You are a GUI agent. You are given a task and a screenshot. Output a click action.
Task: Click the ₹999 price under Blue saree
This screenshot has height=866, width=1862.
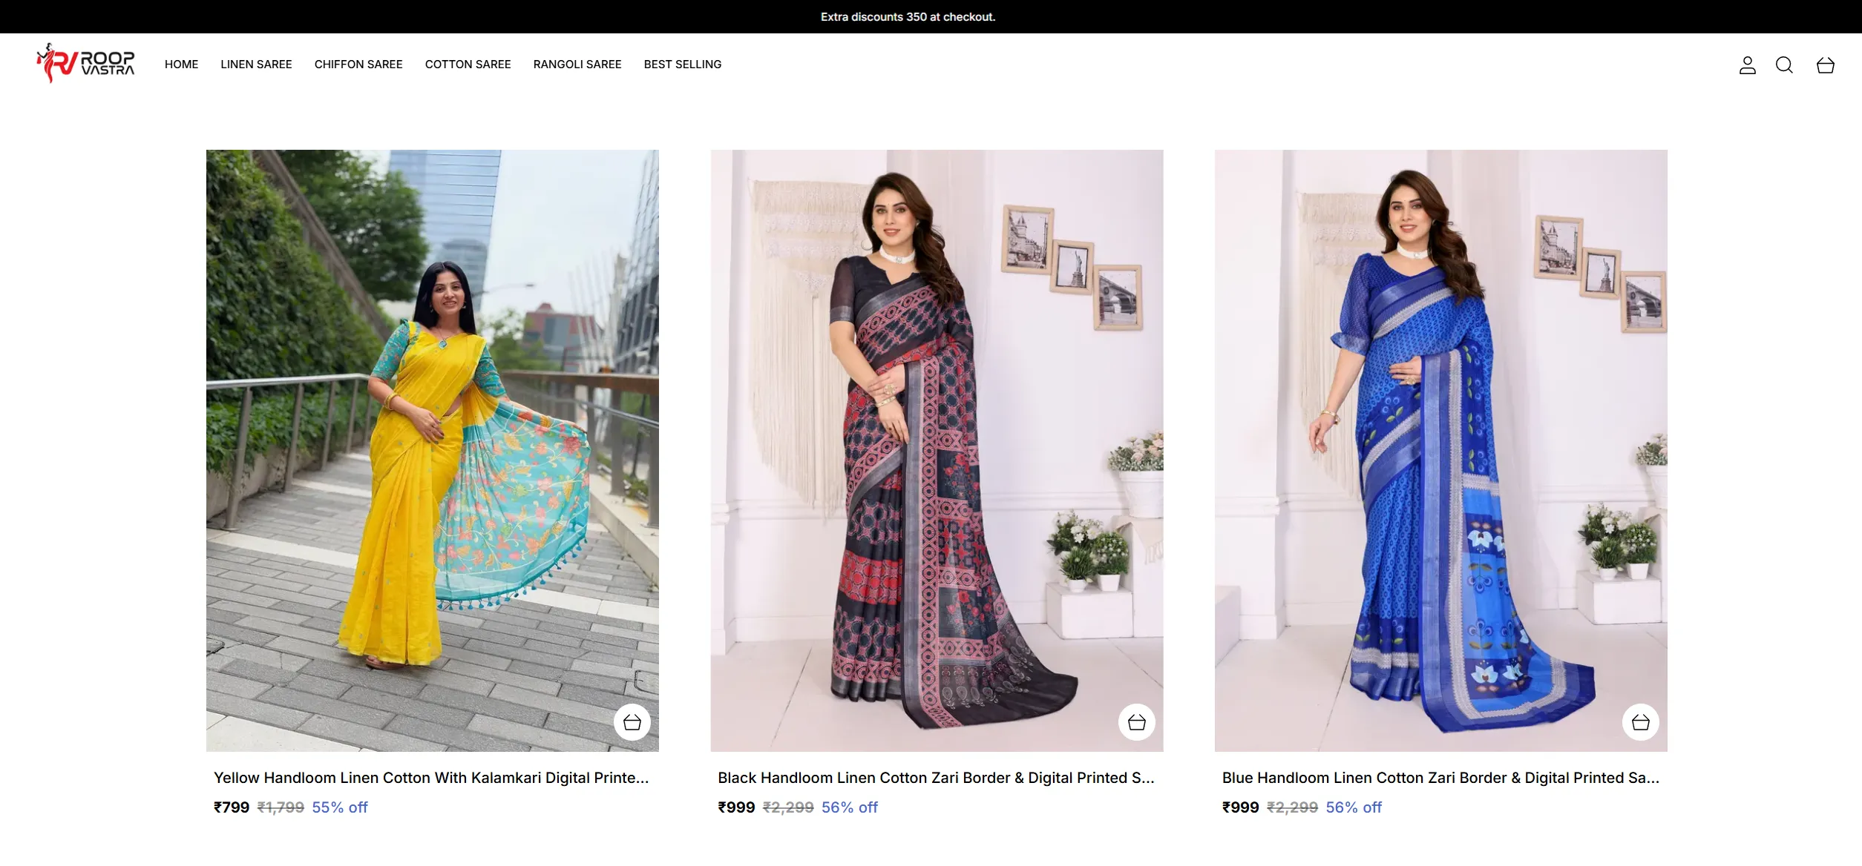[1241, 807]
